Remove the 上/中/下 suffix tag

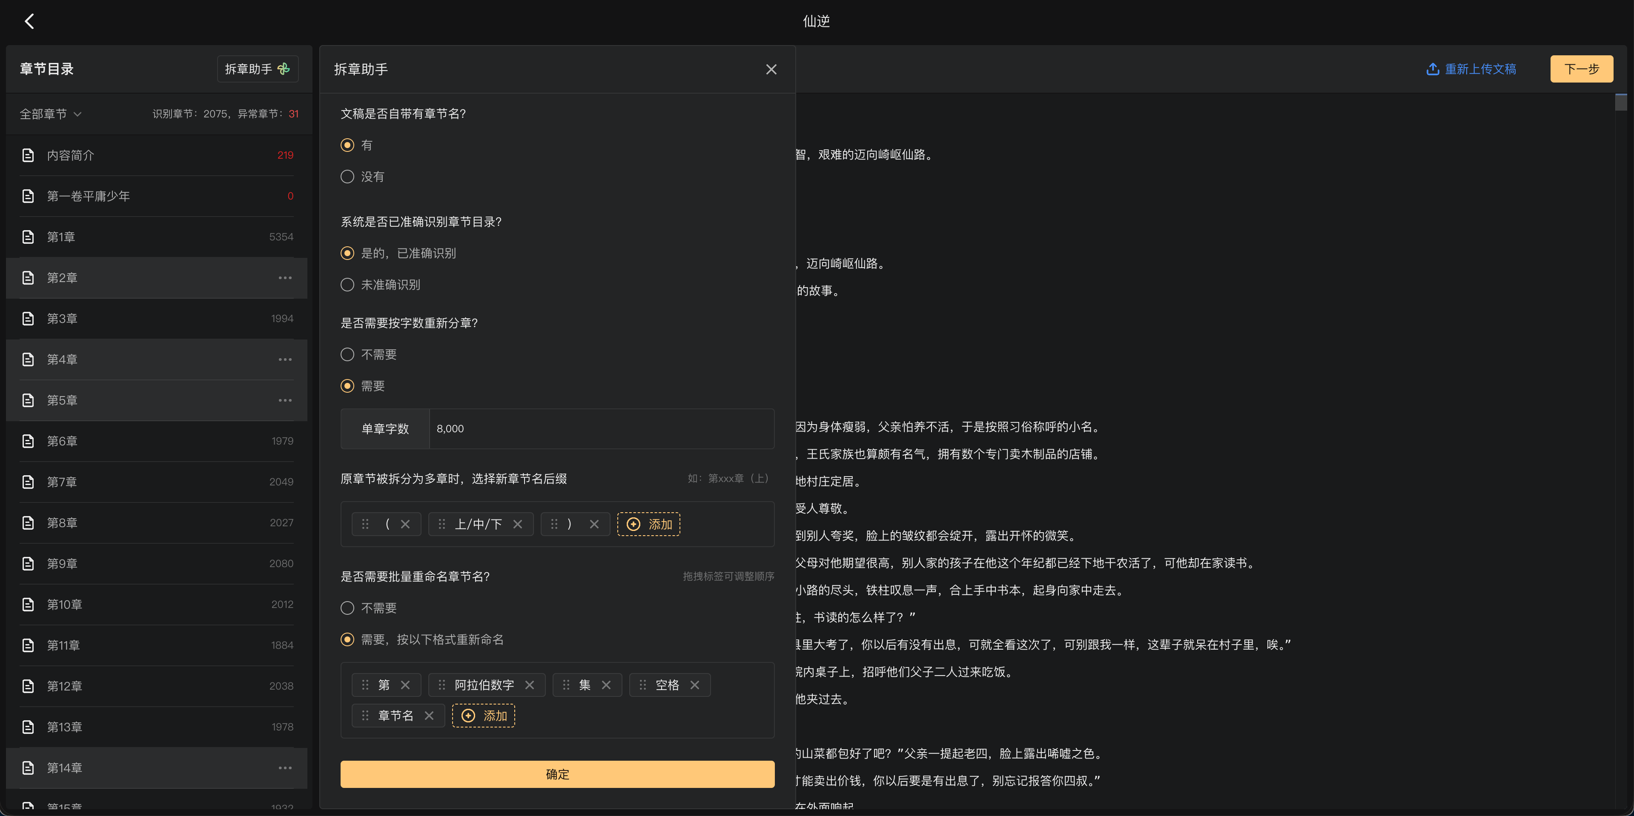[x=518, y=524]
